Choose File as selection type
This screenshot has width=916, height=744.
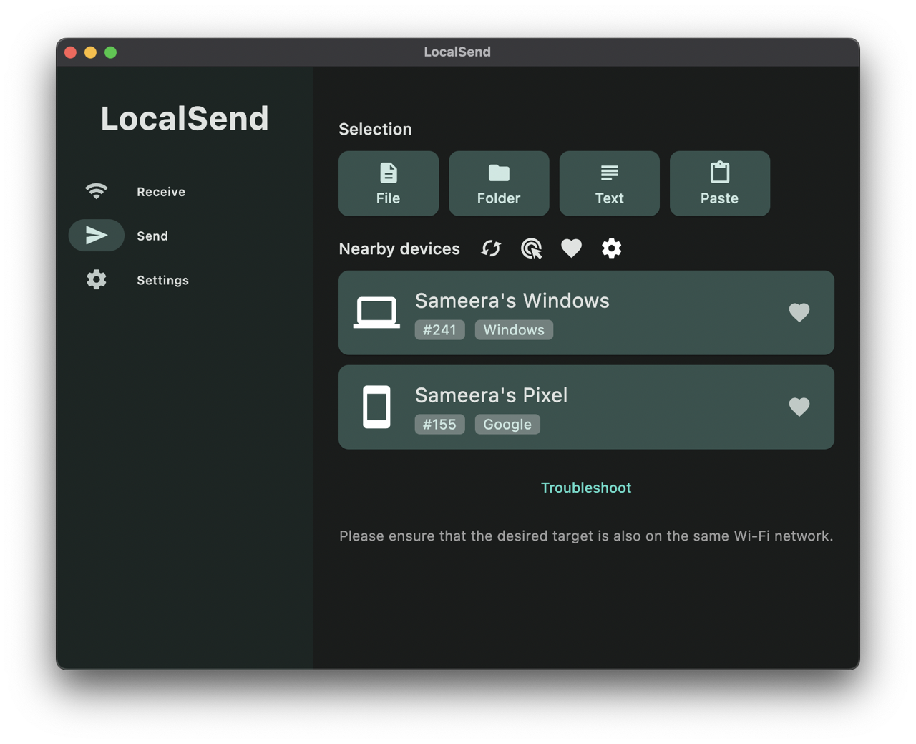(x=389, y=183)
